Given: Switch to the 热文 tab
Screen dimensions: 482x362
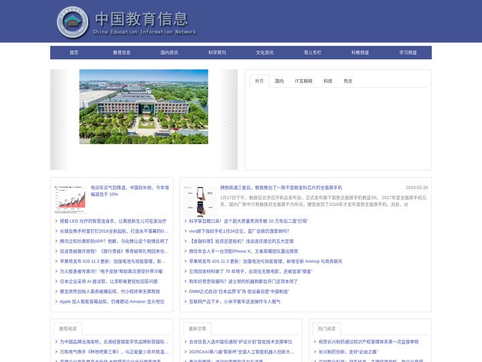Looking at the screenshot, I should (348, 81).
